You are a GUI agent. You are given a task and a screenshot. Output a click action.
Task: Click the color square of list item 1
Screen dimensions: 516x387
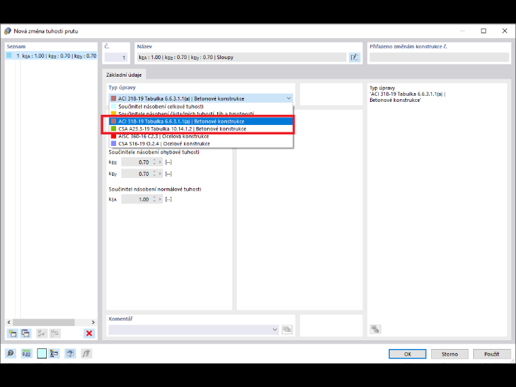10,56
